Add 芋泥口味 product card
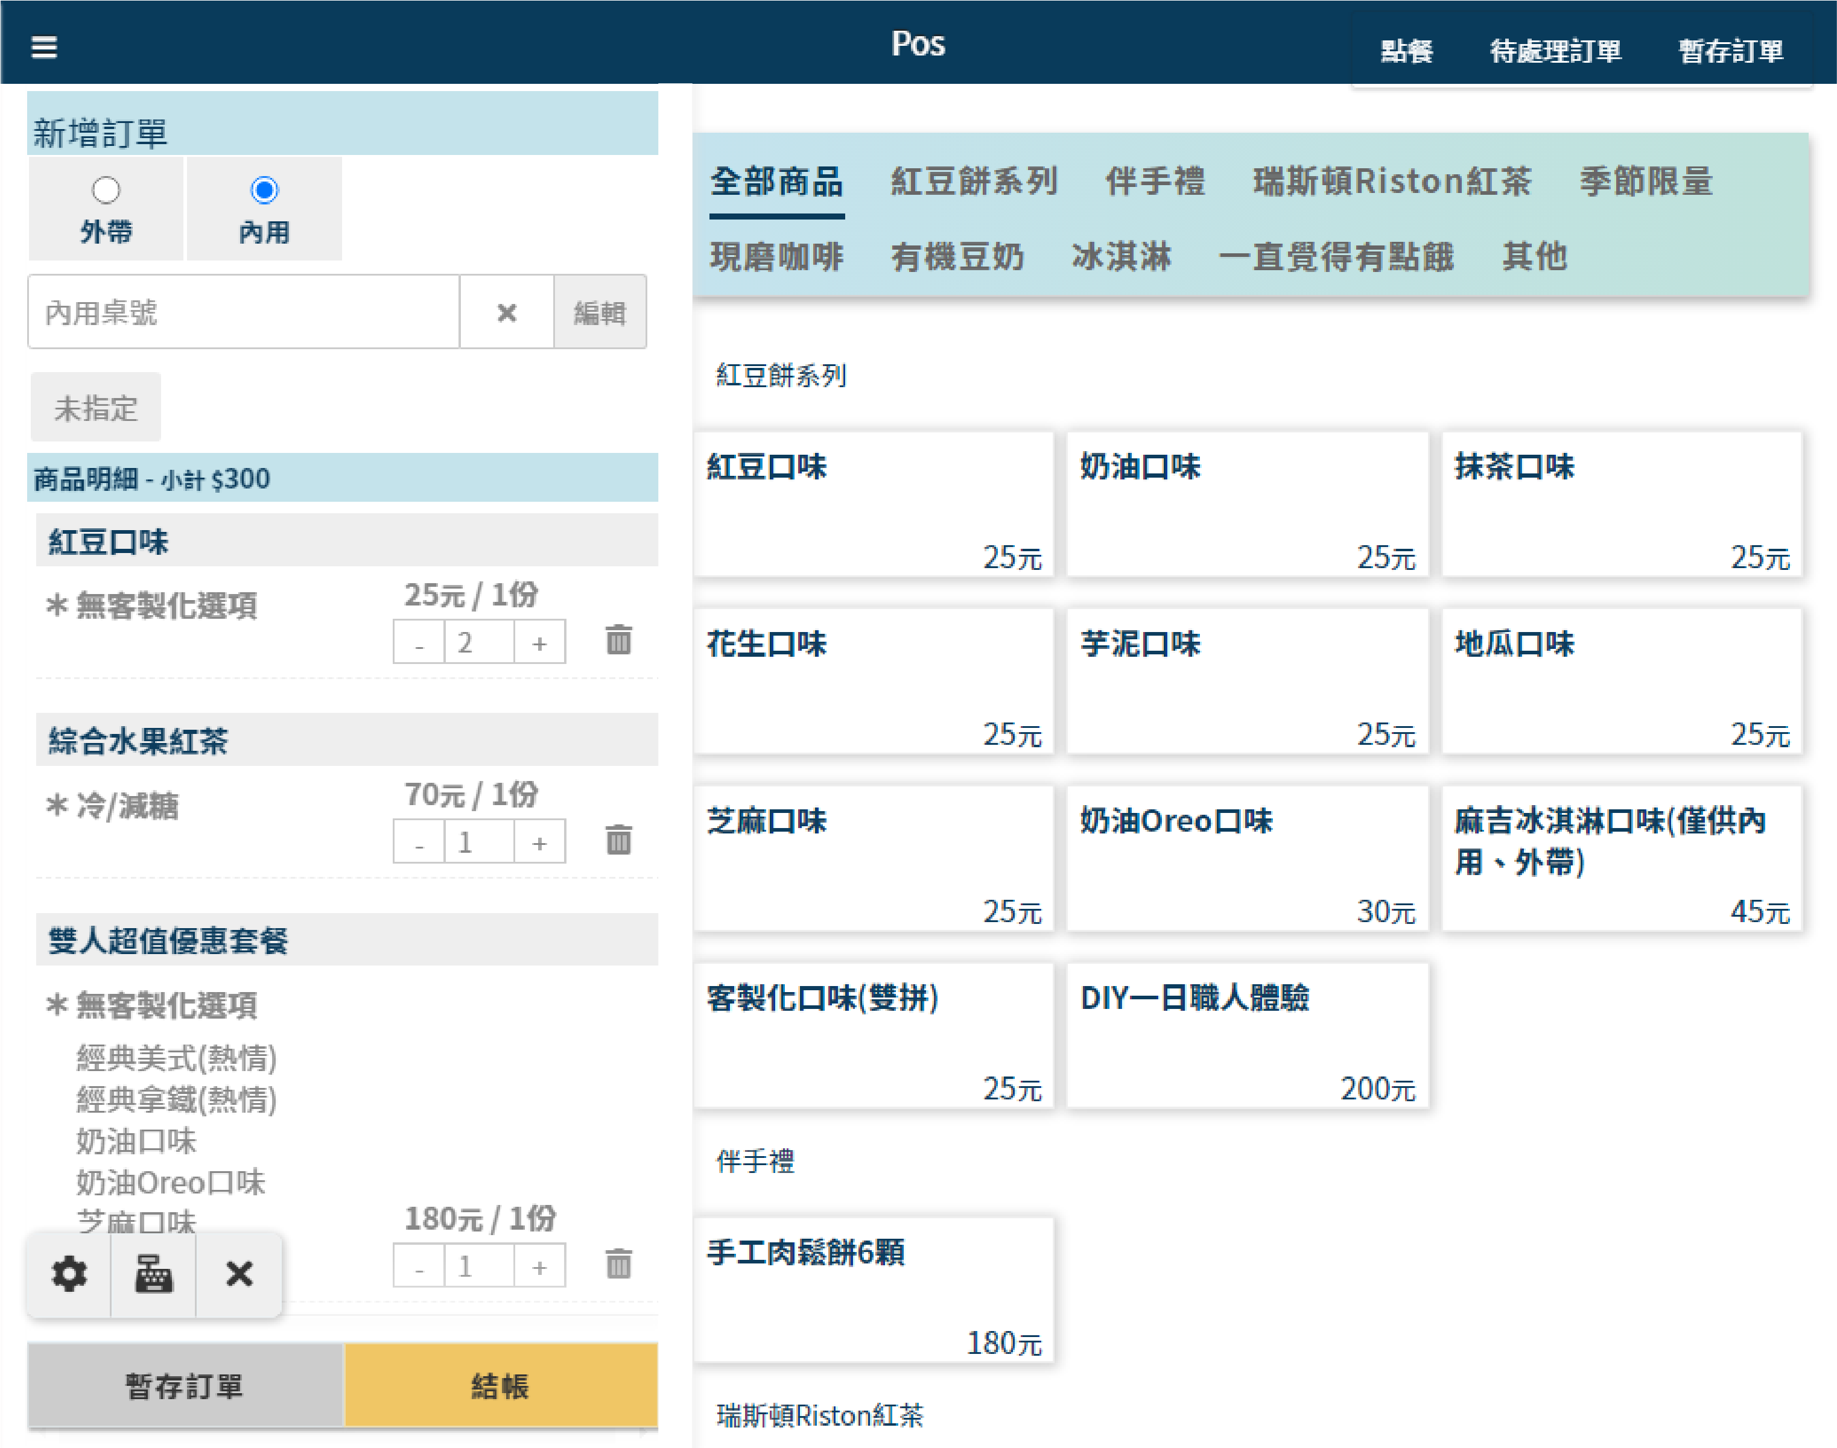The height and width of the screenshot is (1448, 1837). point(1248,681)
